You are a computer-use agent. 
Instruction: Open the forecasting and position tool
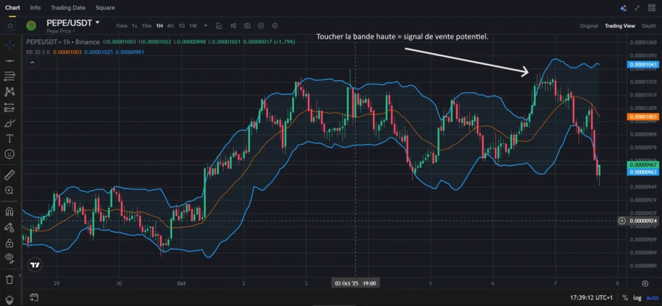pyautogui.click(x=9, y=107)
